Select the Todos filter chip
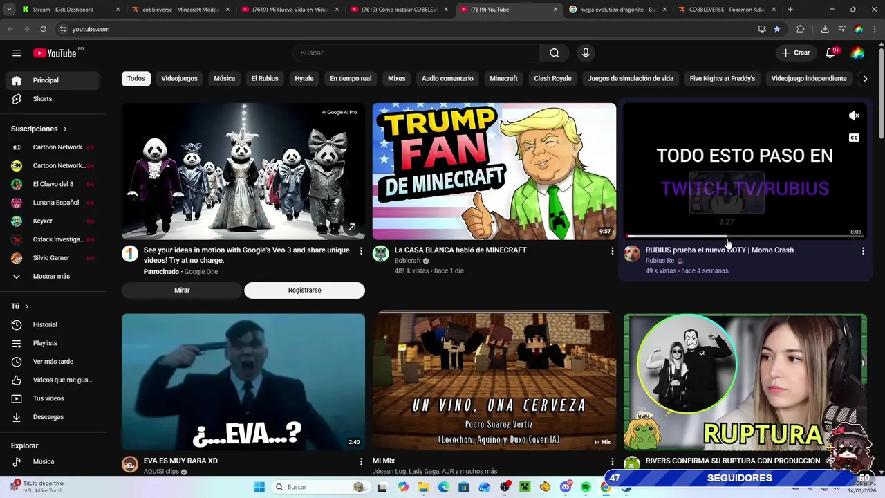The height and width of the screenshot is (498, 885). click(x=136, y=79)
